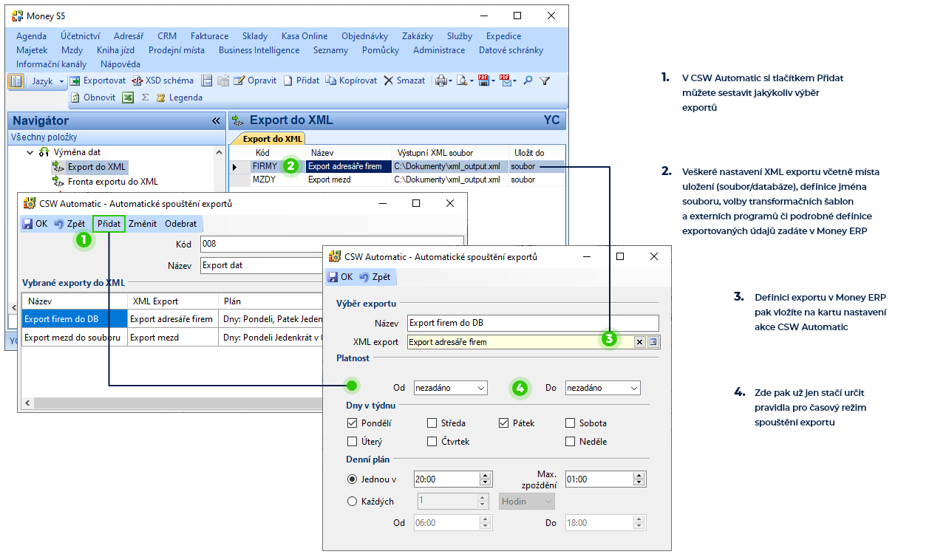Image resolution: width=946 pixels, height=557 pixels.
Task: Collapse the Navigátor panel with double chevron
Action: [216, 120]
